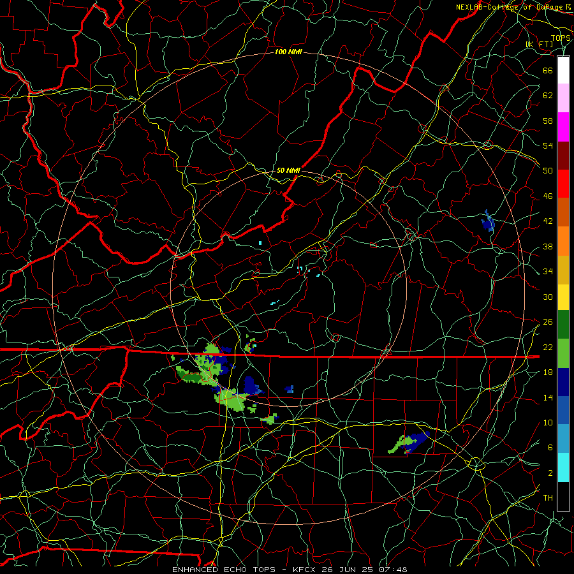
Task: Click the navy blue legend swatch
Action: pos(563,382)
